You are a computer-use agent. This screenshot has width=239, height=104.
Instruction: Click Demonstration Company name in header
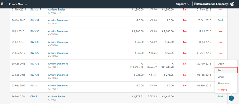tap(212, 4)
